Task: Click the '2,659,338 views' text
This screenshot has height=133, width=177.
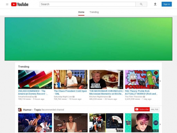Action: click(x=132, y=99)
